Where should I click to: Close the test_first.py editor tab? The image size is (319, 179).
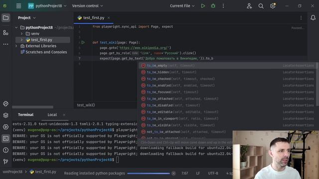(x=109, y=18)
